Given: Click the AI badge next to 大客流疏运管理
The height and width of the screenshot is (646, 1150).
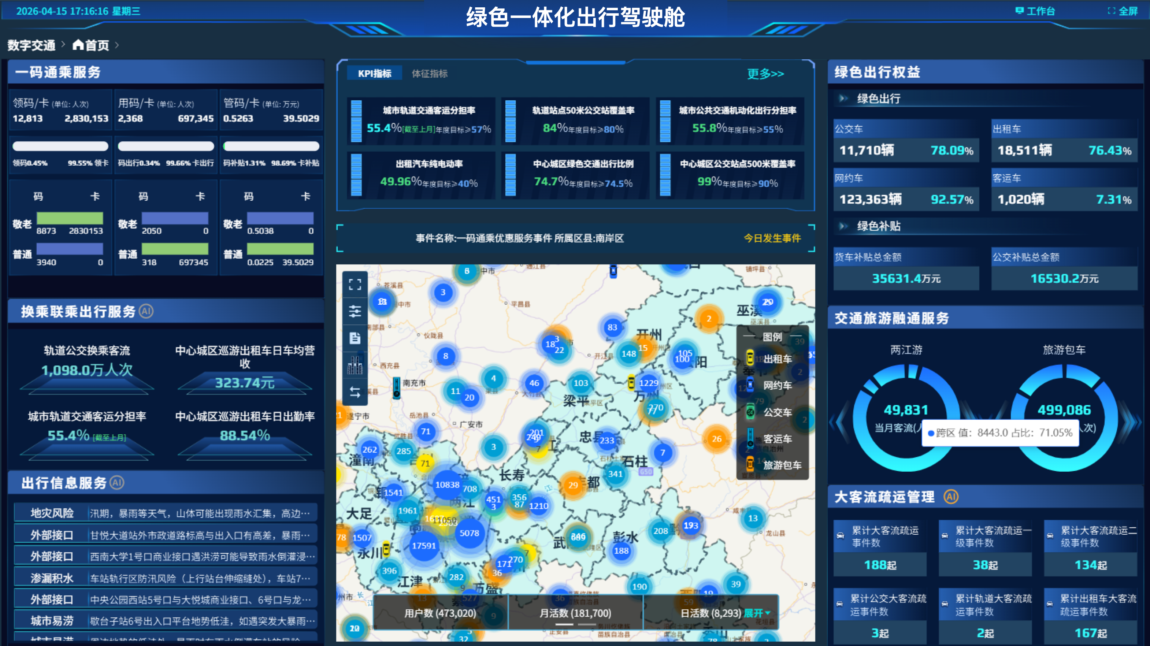Looking at the screenshot, I should point(951,497).
